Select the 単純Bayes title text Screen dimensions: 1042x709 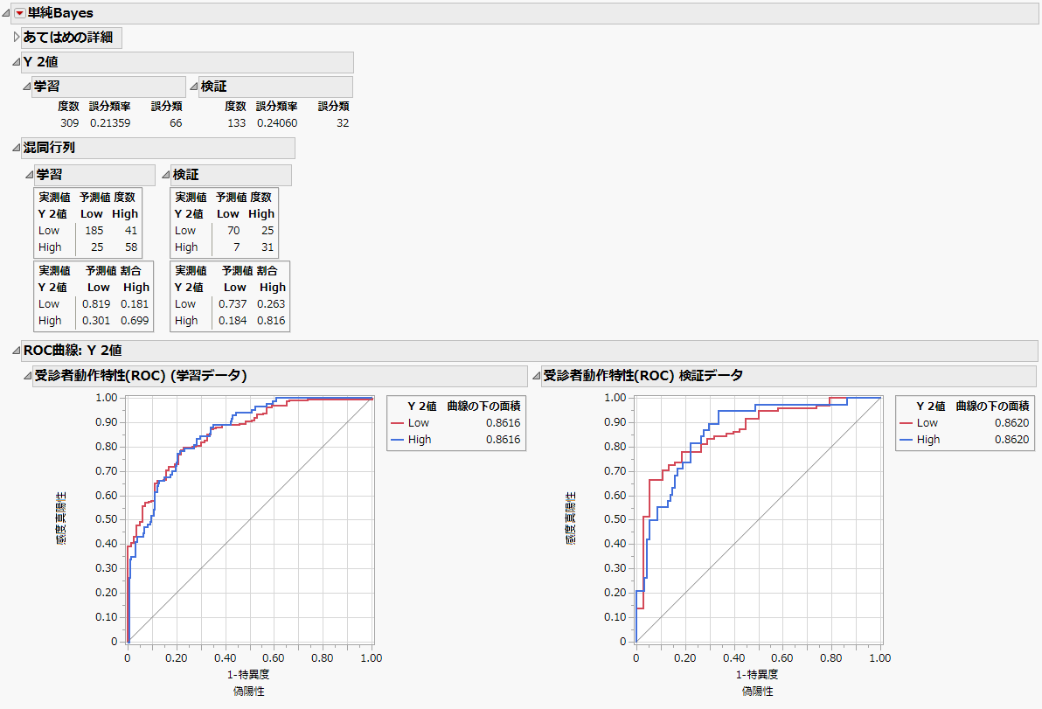coord(60,13)
